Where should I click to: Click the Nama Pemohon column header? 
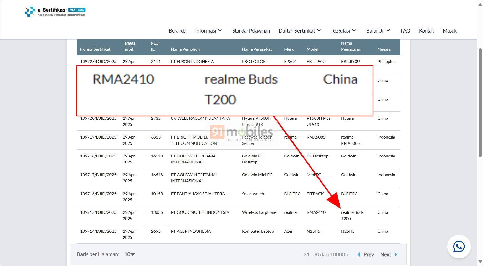[185, 49]
